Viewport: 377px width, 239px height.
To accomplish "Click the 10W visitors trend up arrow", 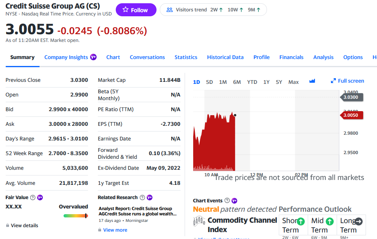I will point(241,10).
